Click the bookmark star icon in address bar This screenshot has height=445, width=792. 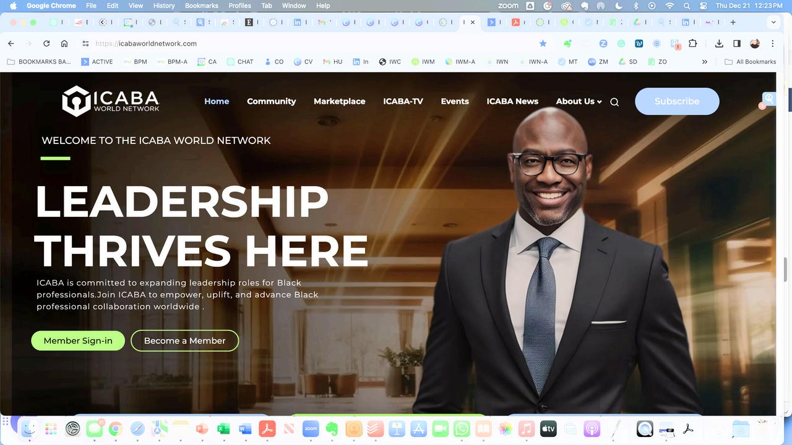coord(543,43)
